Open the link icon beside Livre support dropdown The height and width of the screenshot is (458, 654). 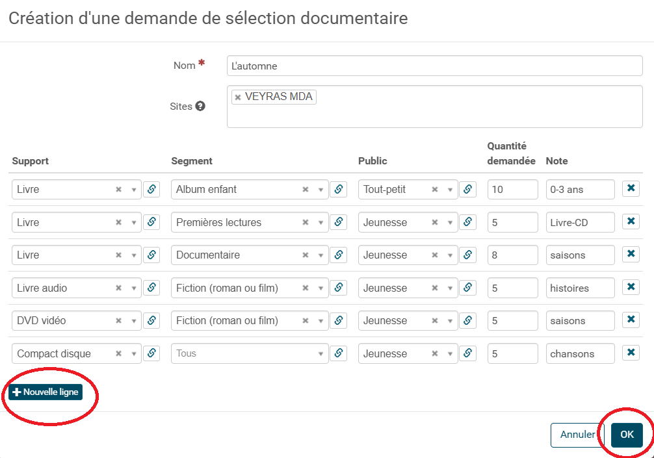151,189
